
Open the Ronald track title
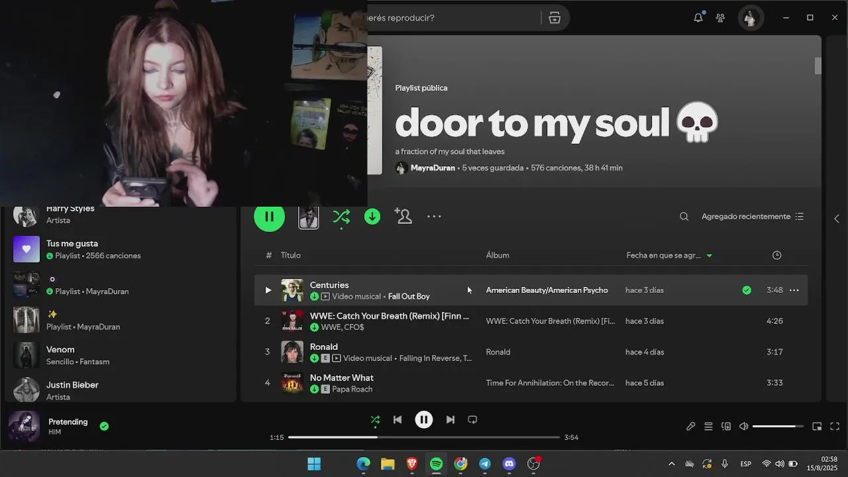[324, 346]
